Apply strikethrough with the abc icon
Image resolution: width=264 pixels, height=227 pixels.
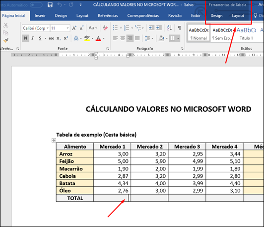[51, 38]
